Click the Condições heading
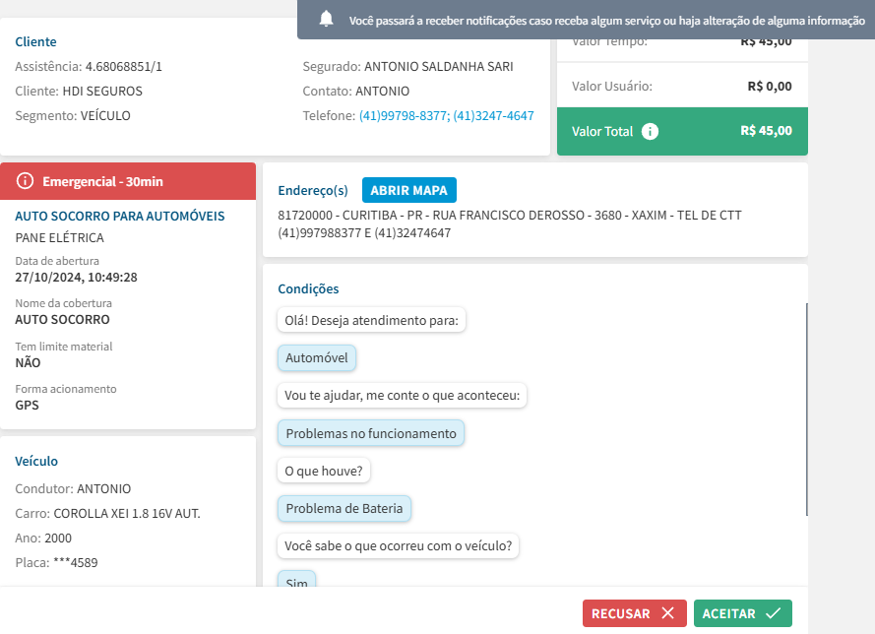The width and height of the screenshot is (875, 634). click(x=309, y=288)
